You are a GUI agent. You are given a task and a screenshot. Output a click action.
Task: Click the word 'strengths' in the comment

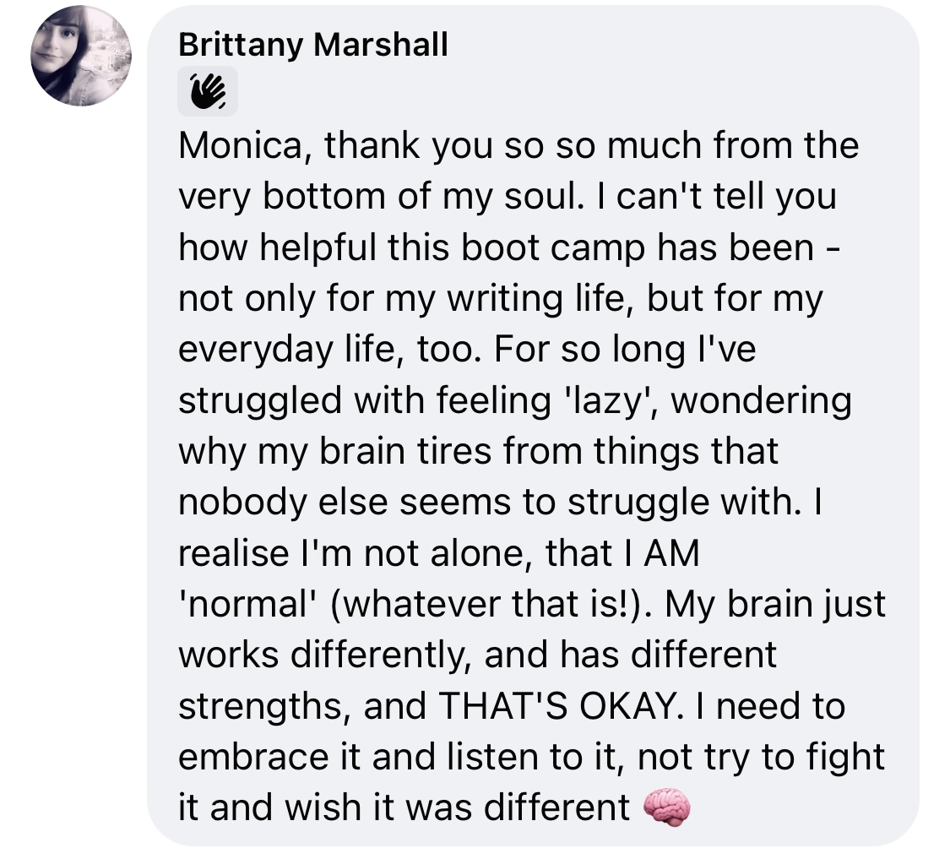261,706
